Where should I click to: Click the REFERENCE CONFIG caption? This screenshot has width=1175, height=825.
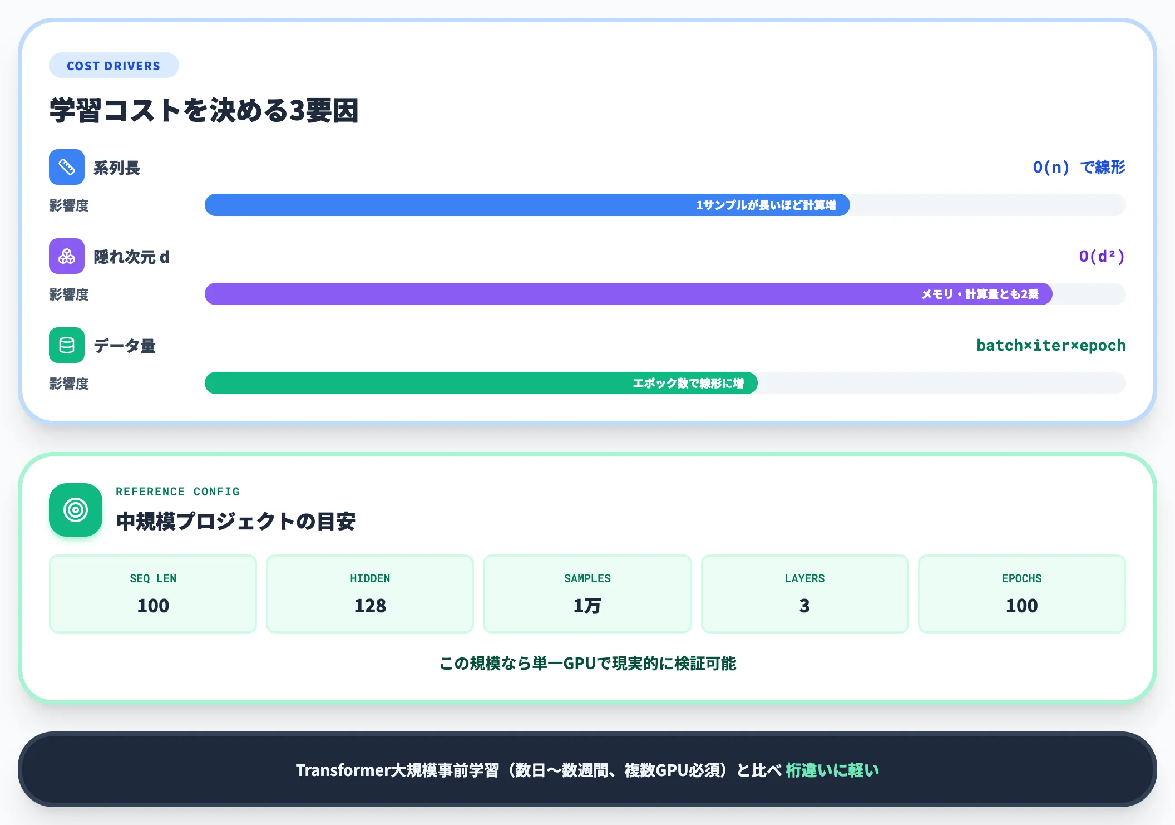[177, 492]
